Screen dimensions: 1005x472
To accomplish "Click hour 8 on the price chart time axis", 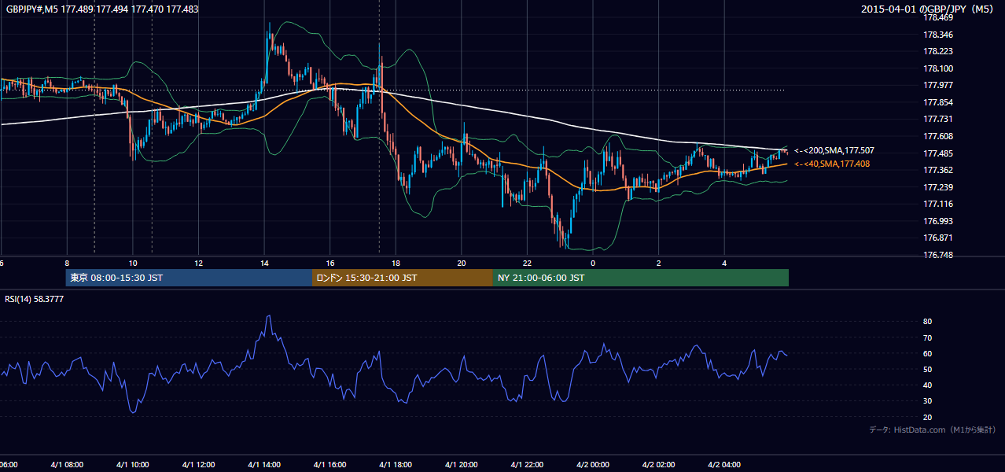I will [x=67, y=263].
